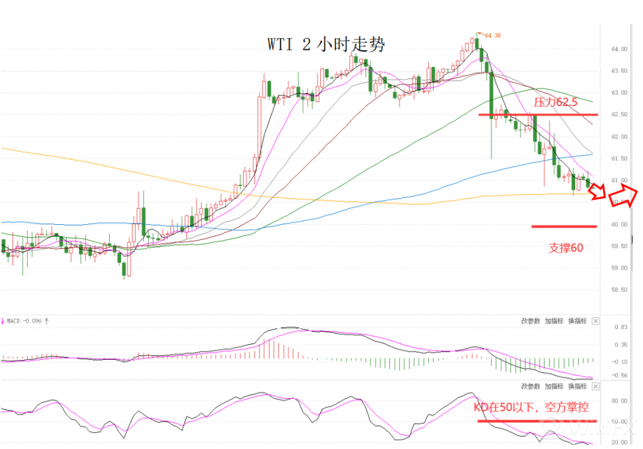Click the 支撑60 annotation label
643x449 pixels.
566,248
